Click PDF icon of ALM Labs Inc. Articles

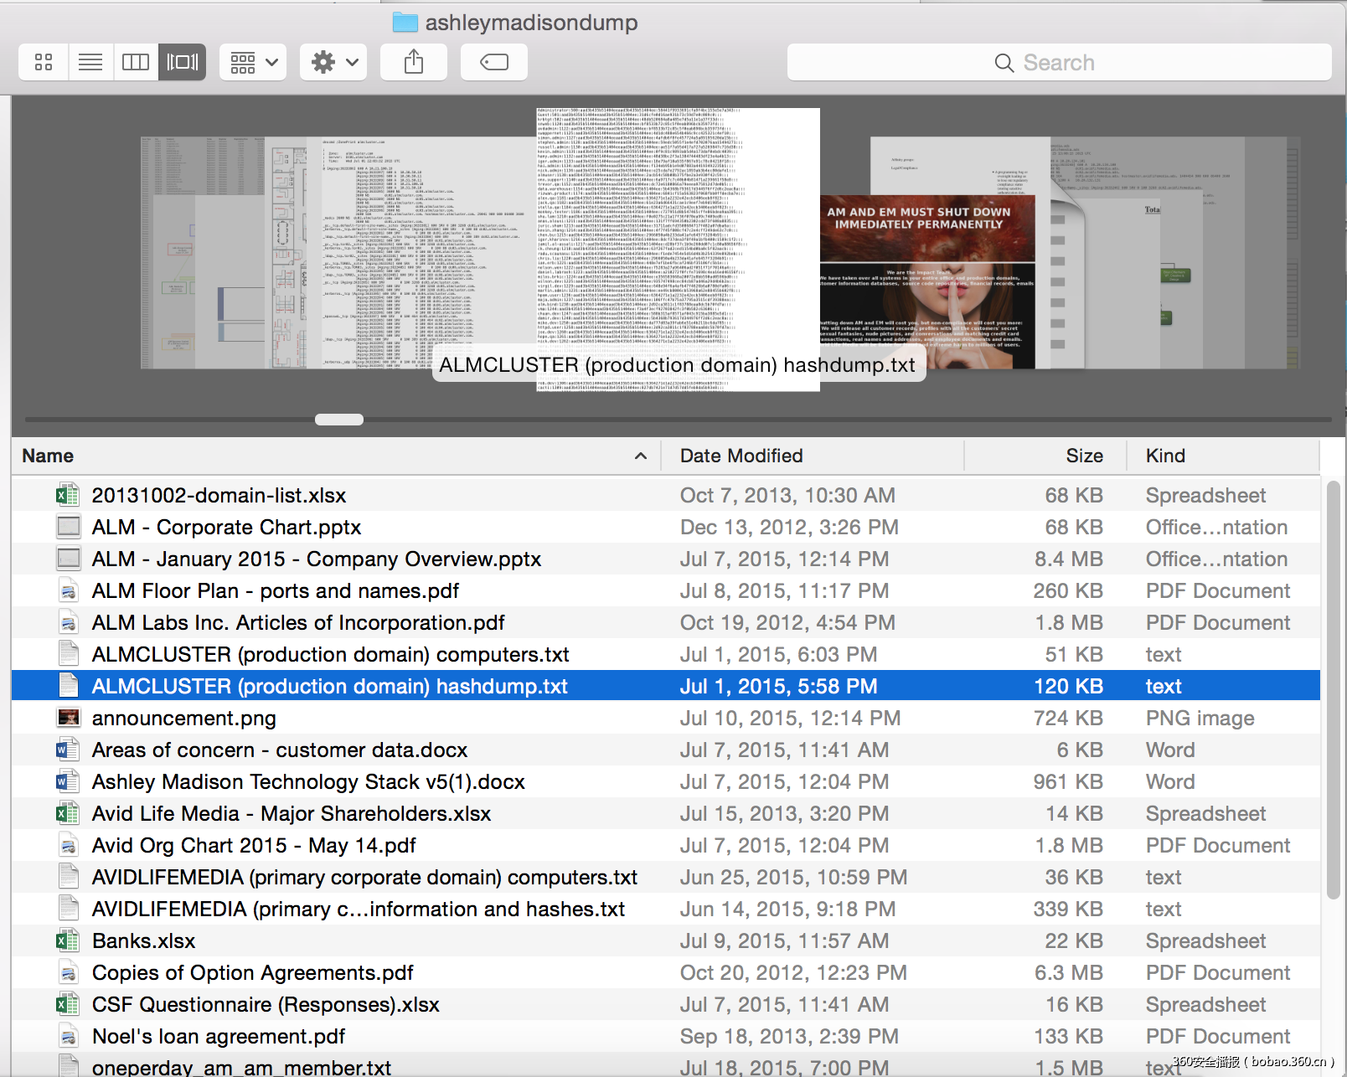(x=68, y=622)
